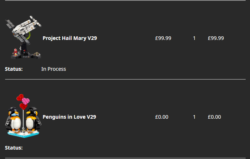The height and width of the screenshot is (159, 250).
Task: Click the right penguin figure in the image
Action: [32, 119]
